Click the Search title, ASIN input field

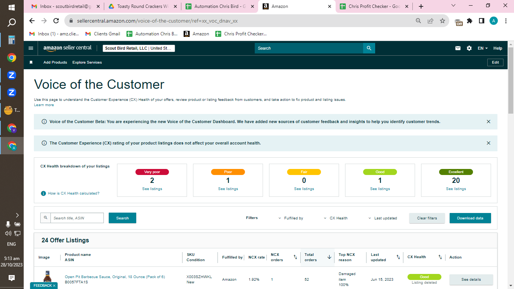coord(77,218)
